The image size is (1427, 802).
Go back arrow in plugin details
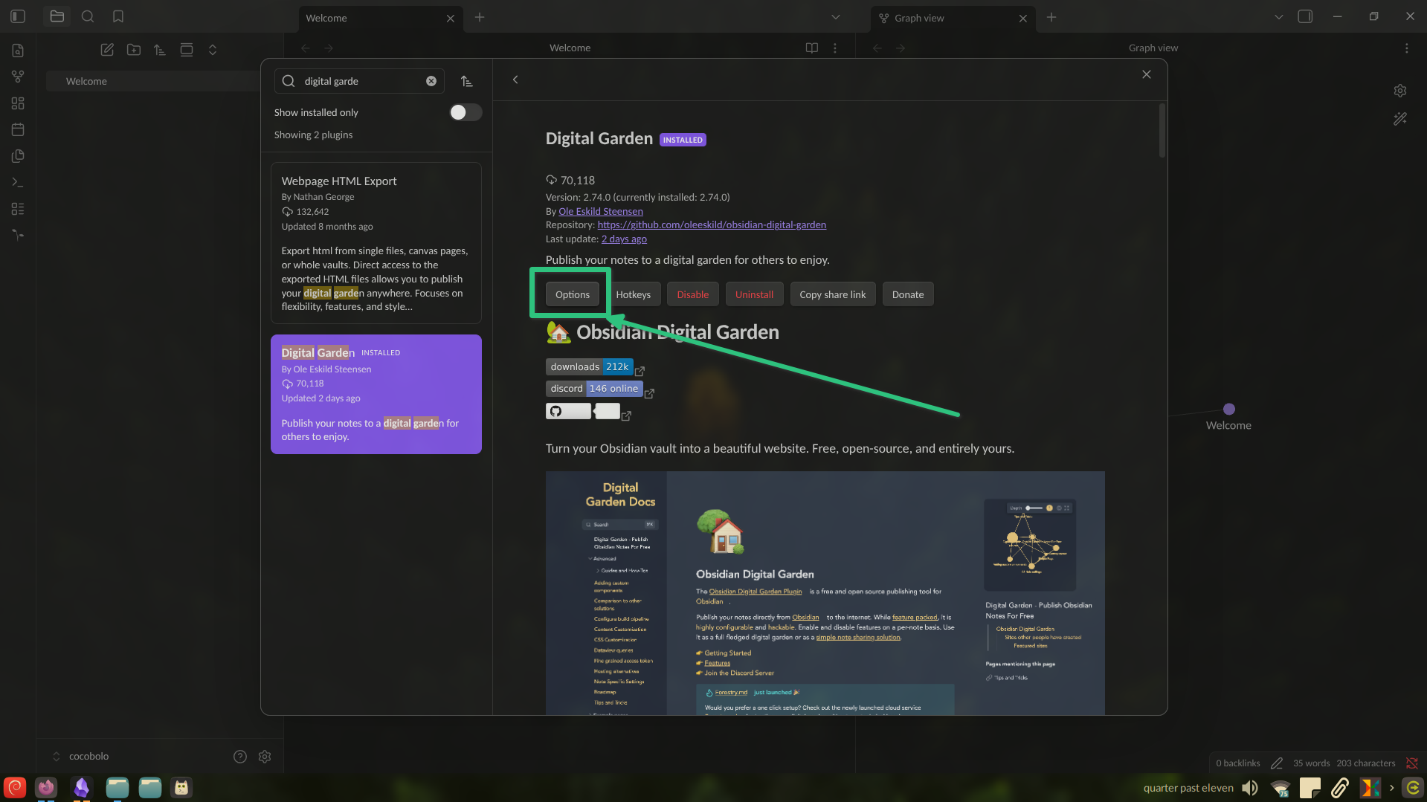tap(515, 80)
